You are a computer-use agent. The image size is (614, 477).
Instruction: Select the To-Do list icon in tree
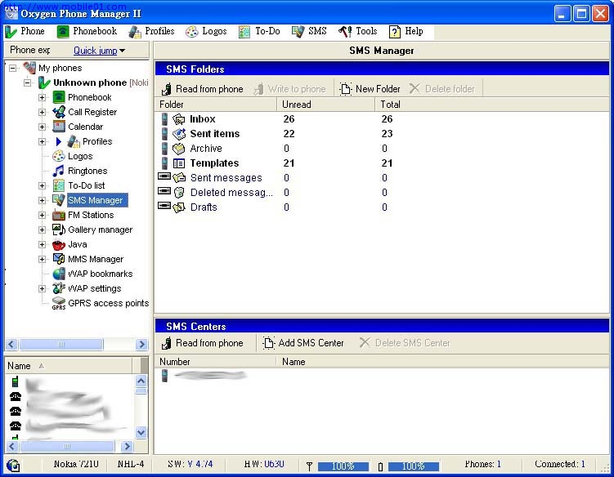click(x=59, y=185)
